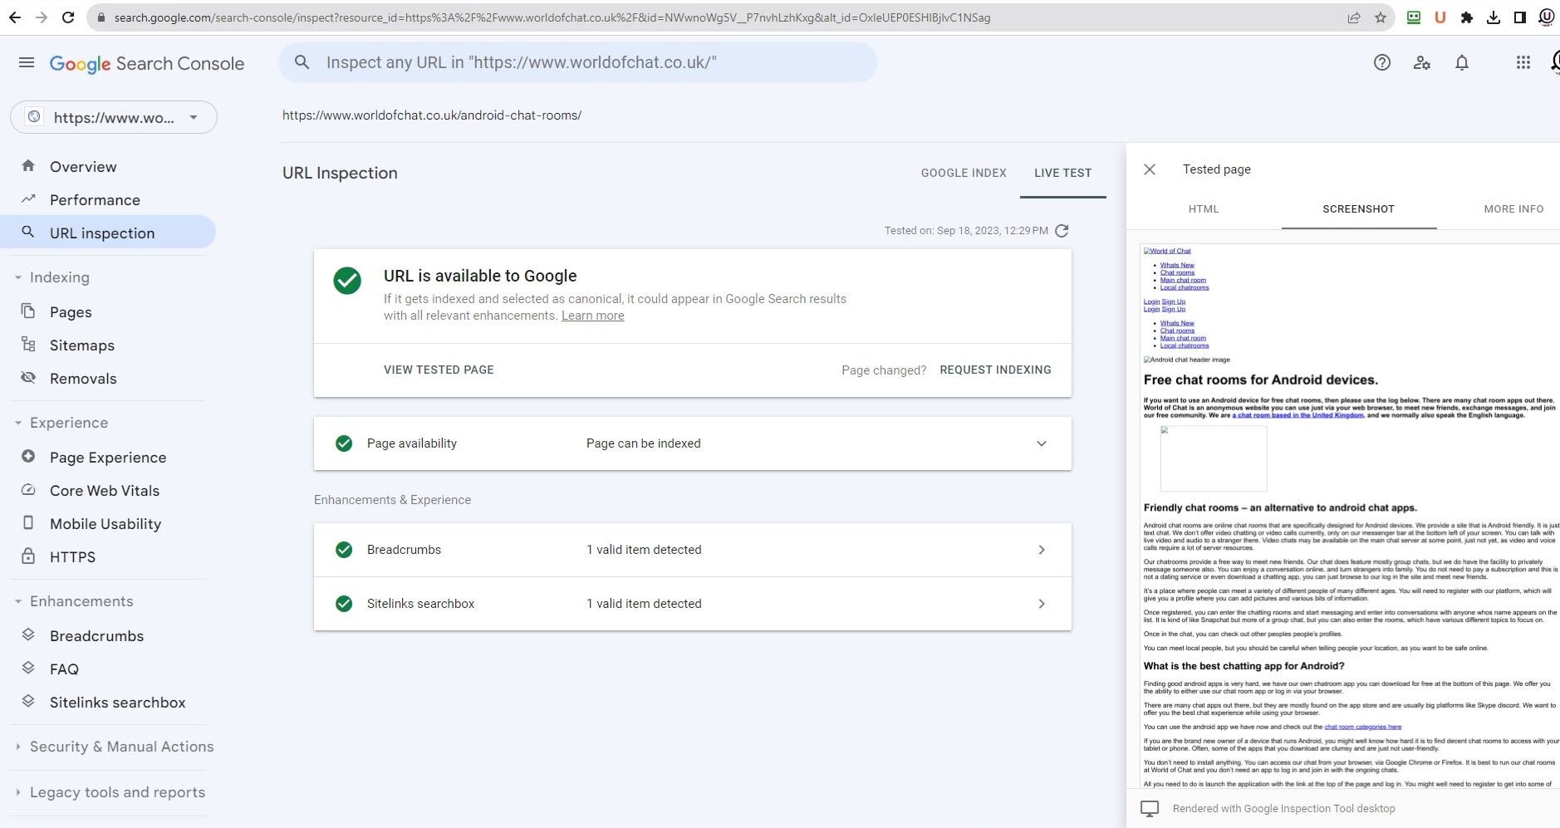Screen dimensions: 1560x828
Task: Switch to the Google Index tab
Action: coord(964,173)
